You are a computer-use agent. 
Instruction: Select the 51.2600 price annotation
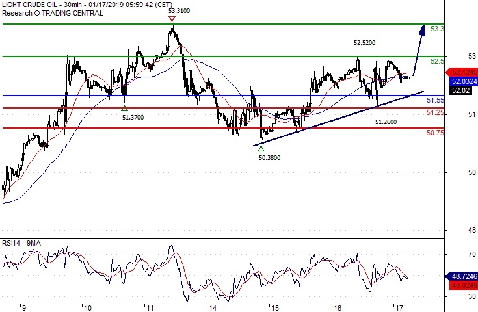tap(386, 122)
